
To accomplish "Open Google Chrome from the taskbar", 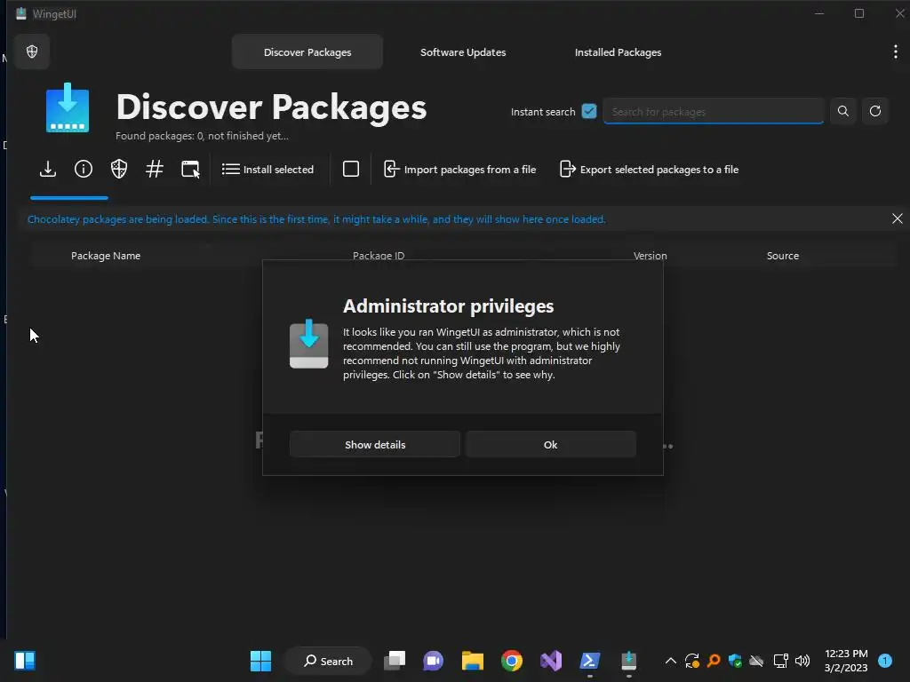I will pyautogui.click(x=511, y=661).
